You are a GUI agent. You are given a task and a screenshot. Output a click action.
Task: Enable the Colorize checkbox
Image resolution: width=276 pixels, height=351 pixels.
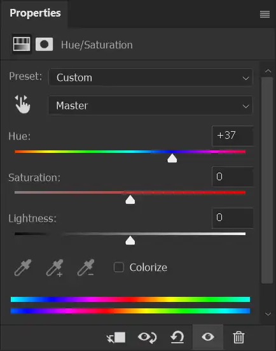(119, 267)
